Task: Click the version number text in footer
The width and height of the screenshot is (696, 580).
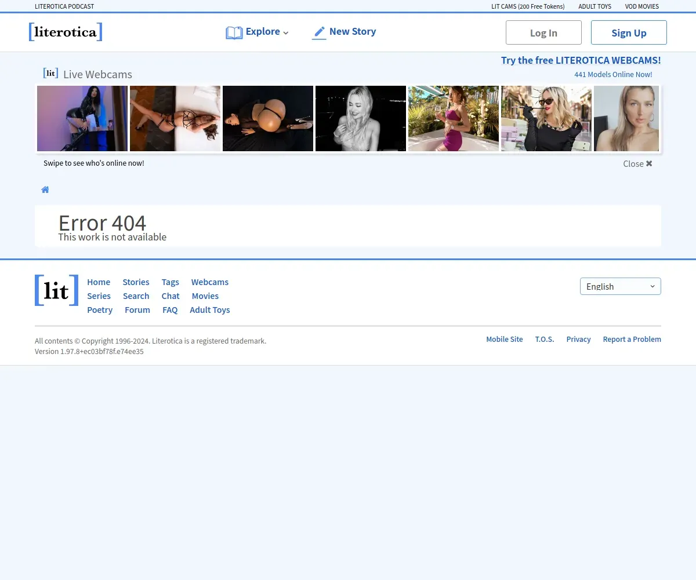Action: (x=89, y=352)
